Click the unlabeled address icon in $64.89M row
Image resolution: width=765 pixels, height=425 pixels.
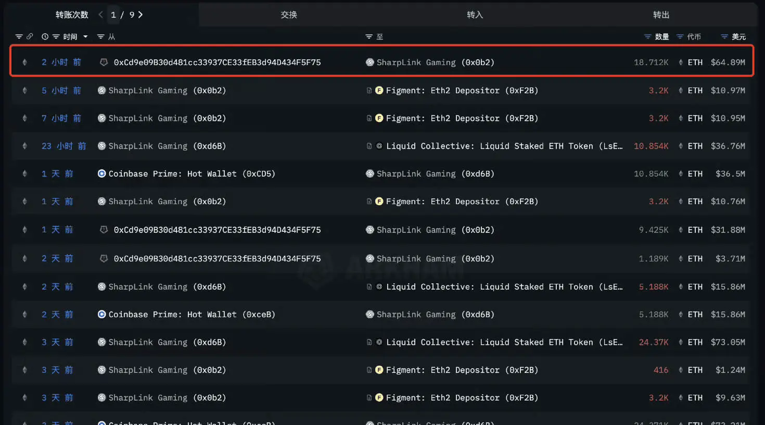point(104,62)
